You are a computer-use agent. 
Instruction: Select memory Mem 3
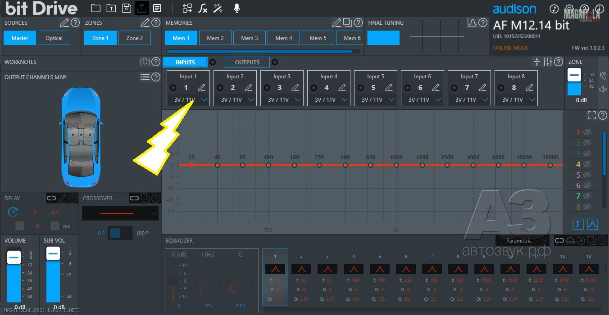[x=250, y=38]
